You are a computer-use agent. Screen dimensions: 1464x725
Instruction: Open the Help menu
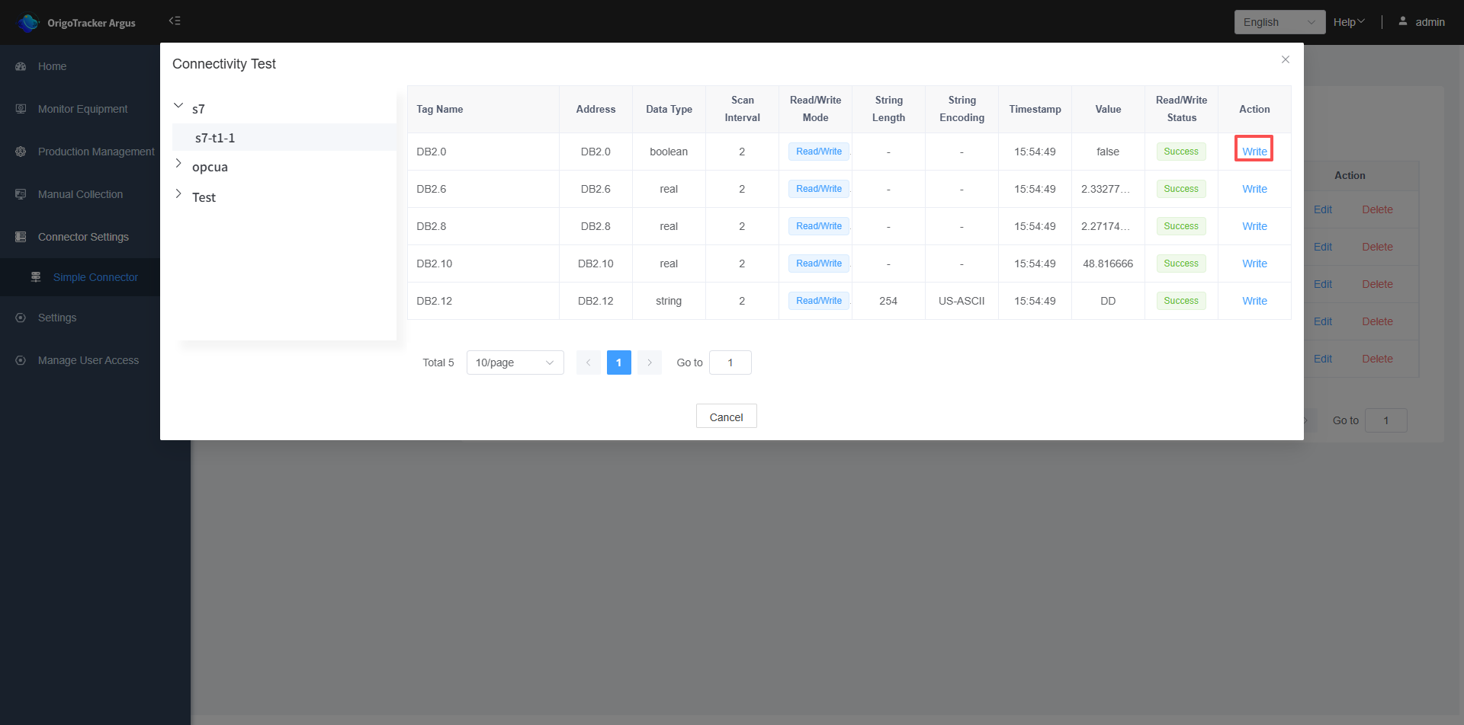(x=1348, y=22)
